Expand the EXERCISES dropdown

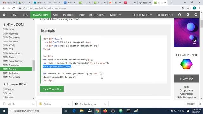tap(165, 15)
